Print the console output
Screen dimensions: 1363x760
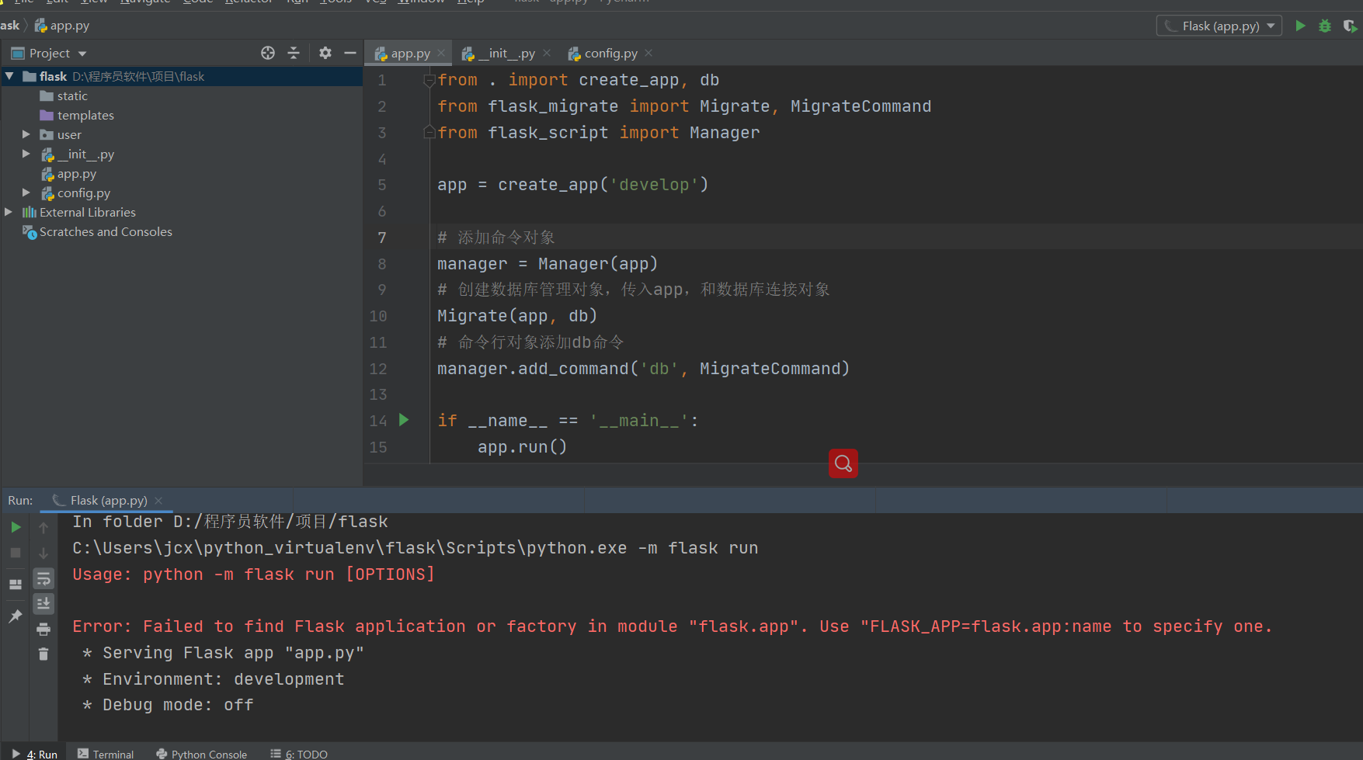[43, 630]
